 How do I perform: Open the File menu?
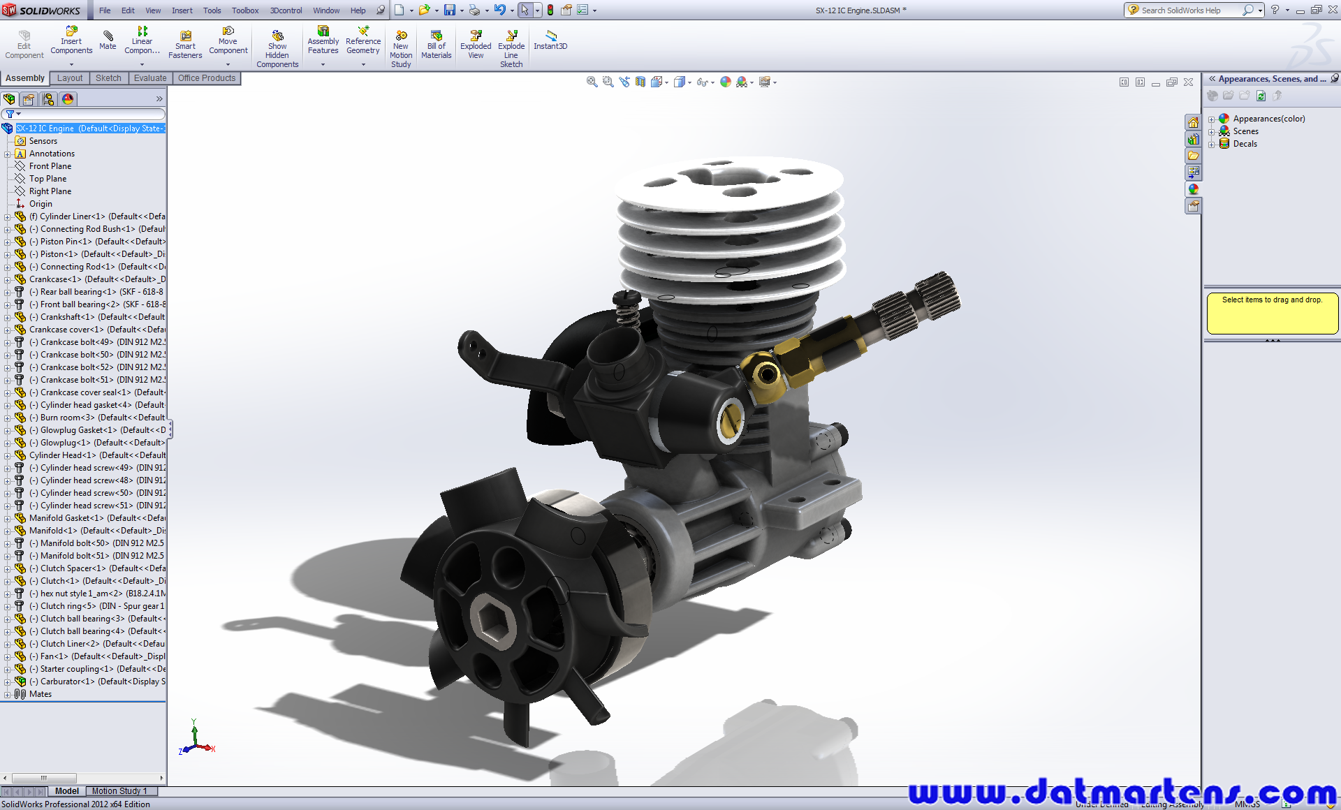tap(105, 10)
